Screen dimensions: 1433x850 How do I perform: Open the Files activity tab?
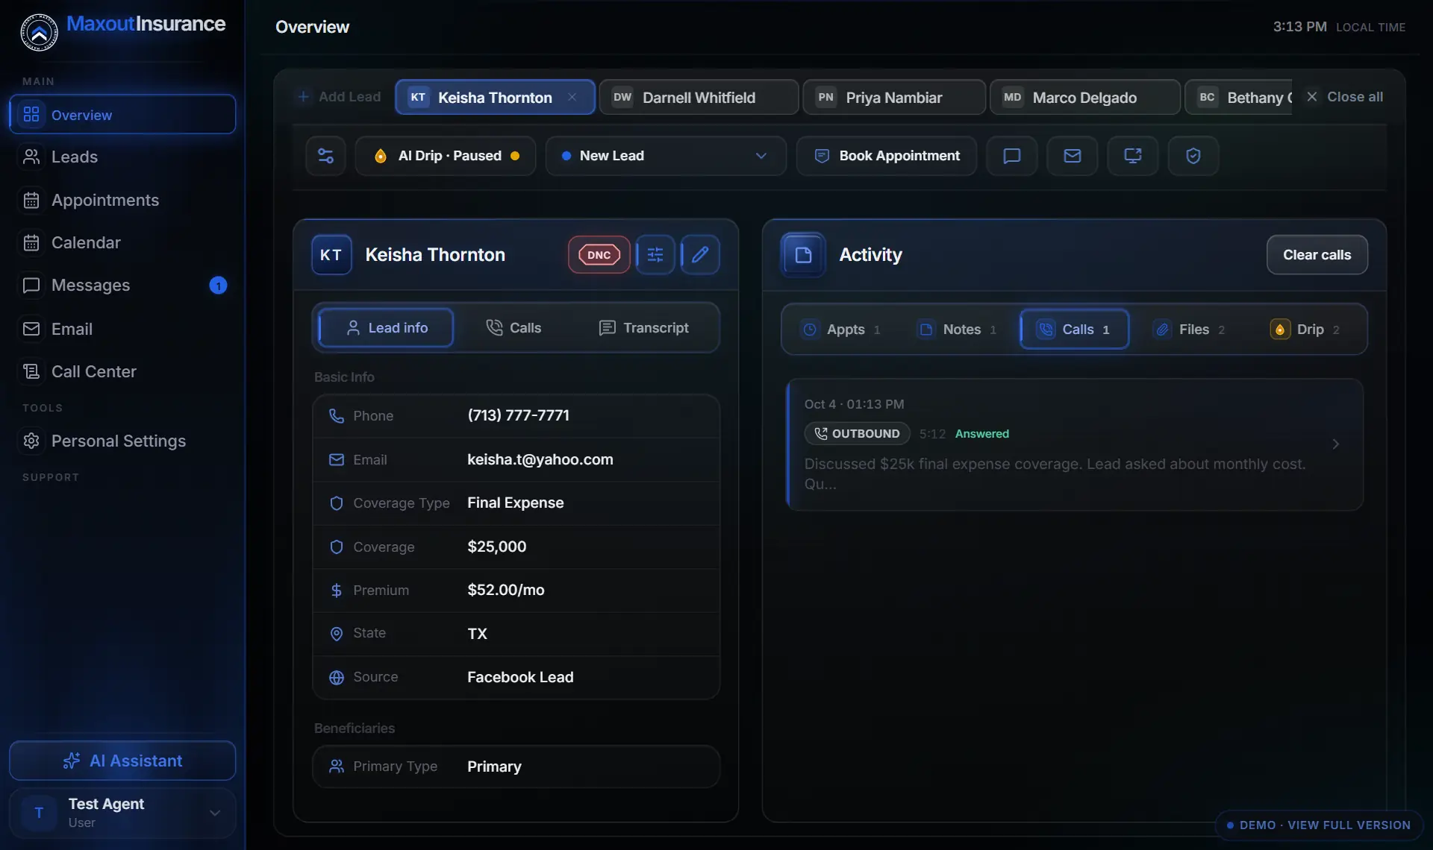pyautogui.click(x=1190, y=330)
